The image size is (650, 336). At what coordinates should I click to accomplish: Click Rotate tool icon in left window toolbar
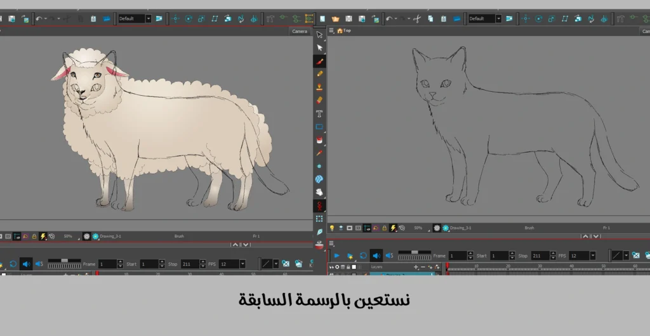point(188,18)
